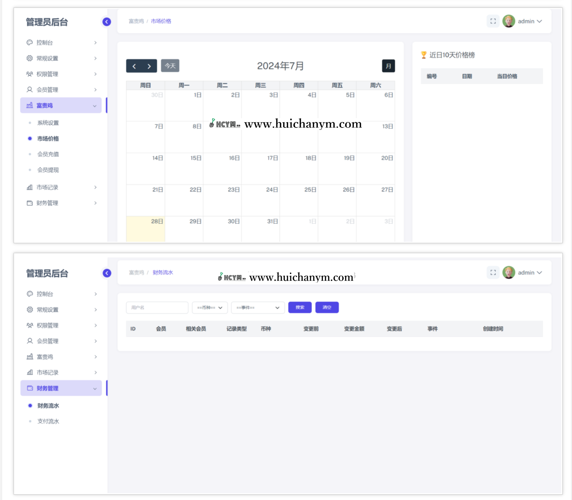Viewport: 572px width, 500px height.
Task: Switch to 月 calendar view
Action: point(388,66)
